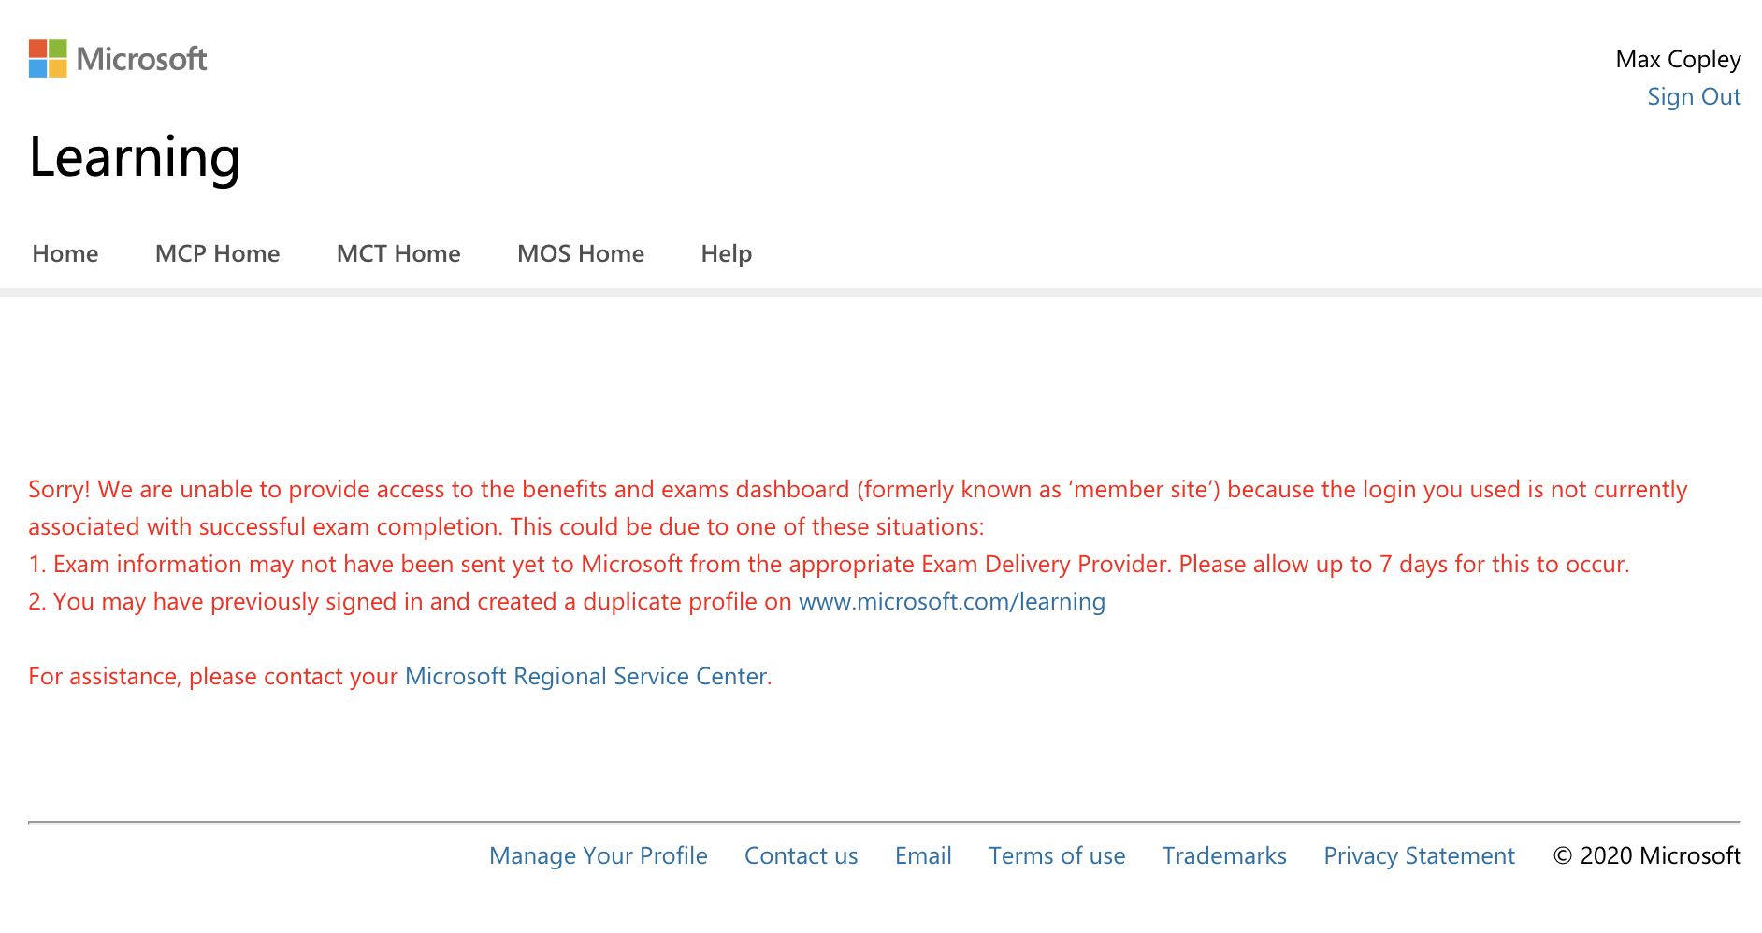Click Manage Your Profile in footer
Image resolution: width=1762 pixels, height=933 pixels.
click(599, 855)
